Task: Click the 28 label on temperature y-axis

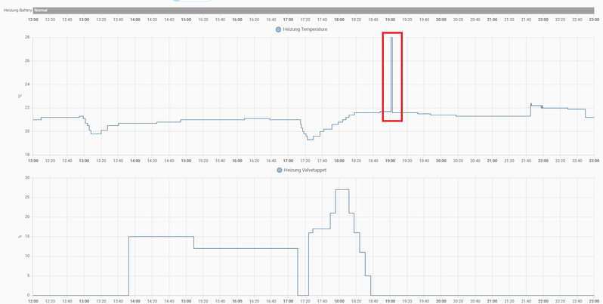Action: [27, 37]
